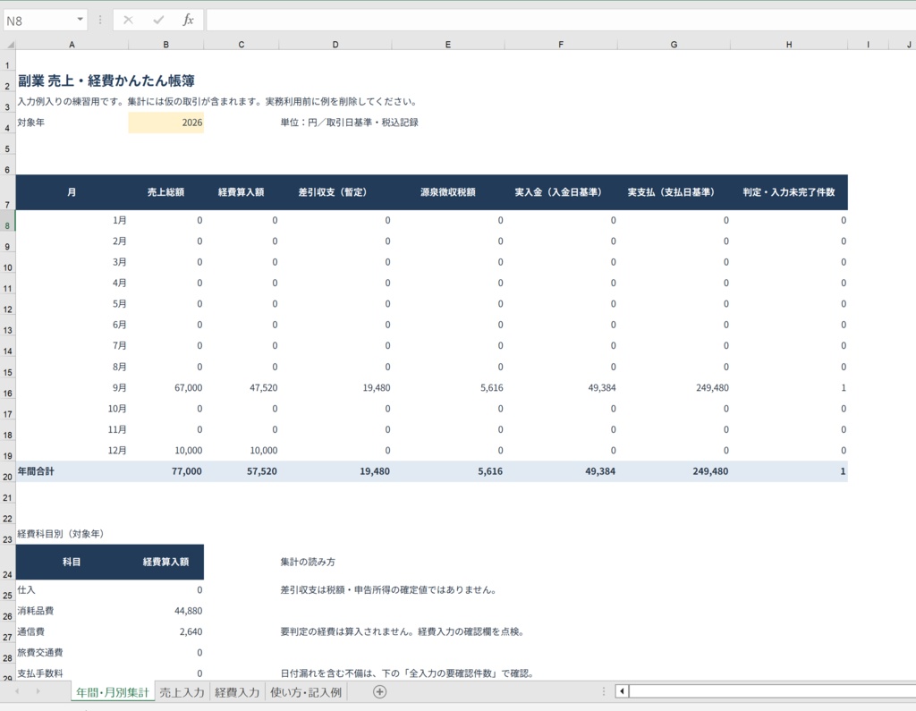Click the 源泉徴収税額 header cell

pos(448,192)
